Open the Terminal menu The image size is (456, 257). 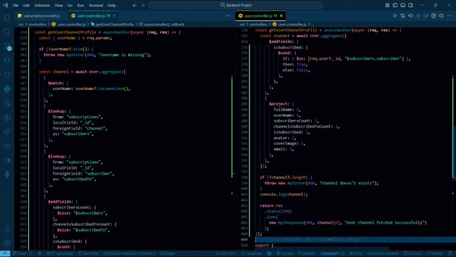[x=96, y=5]
